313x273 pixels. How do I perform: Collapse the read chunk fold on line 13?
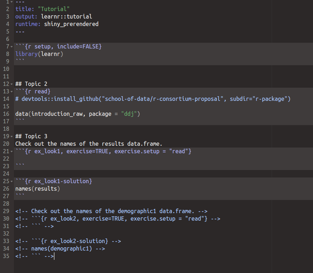(x=11, y=91)
